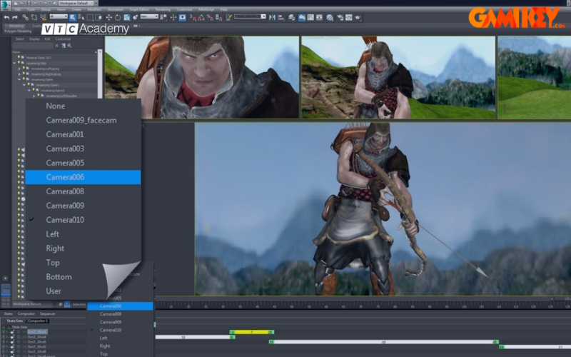Open the Sequencer menu in State Sets panel
The image size is (571, 357).
pos(47,313)
